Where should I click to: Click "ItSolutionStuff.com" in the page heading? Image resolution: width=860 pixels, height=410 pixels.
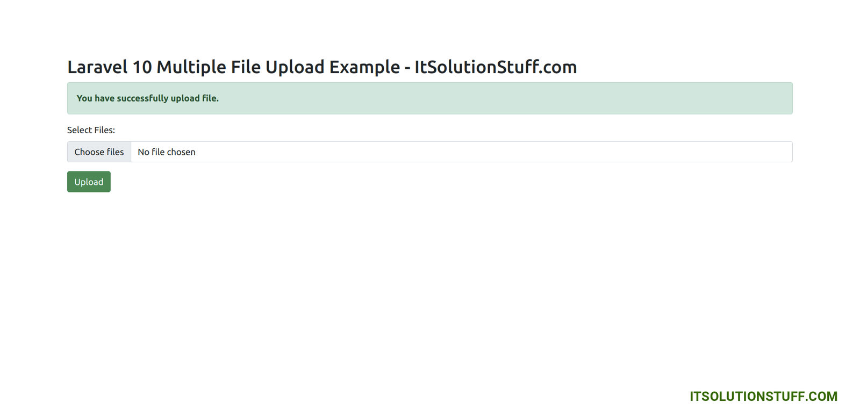click(x=495, y=67)
